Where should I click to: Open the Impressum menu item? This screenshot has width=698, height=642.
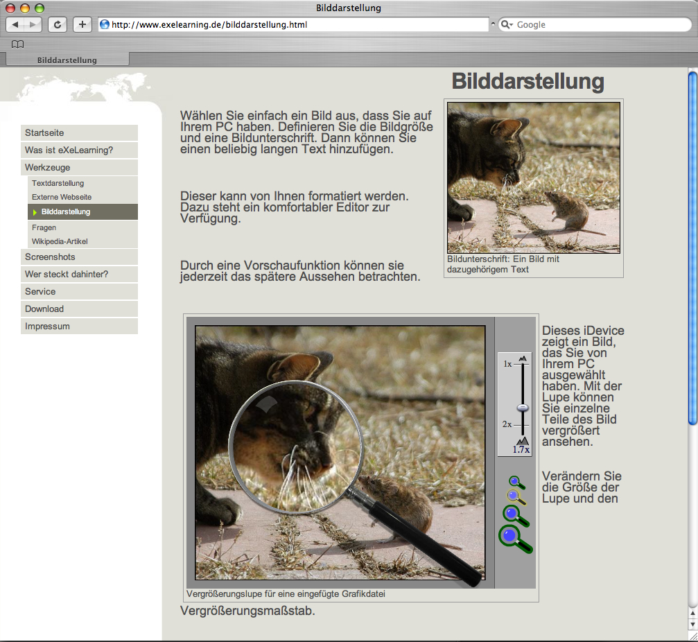[79, 327]
